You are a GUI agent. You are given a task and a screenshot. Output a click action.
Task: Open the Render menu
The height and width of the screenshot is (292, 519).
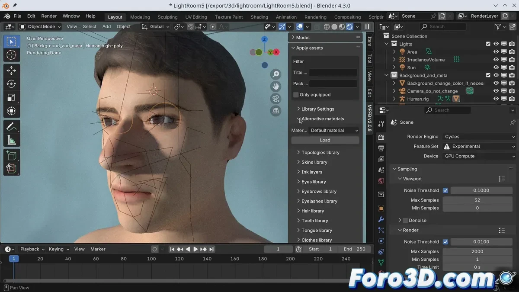pos(49,16)
